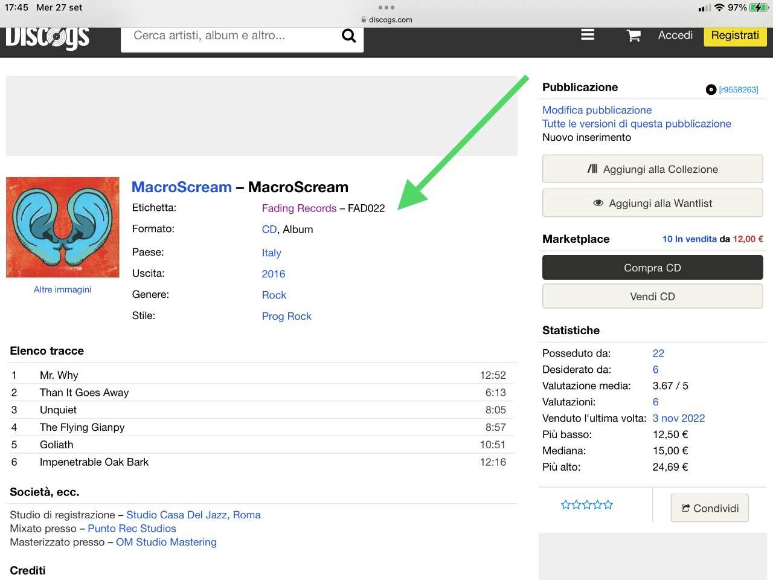Rate the release with one star
The image size is (773, 580).
(x=566, y=504)
